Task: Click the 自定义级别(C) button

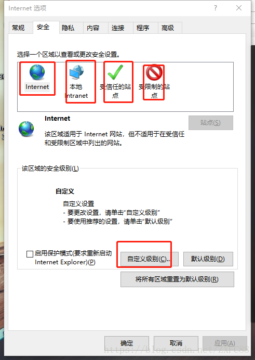Action: [150, 259]
